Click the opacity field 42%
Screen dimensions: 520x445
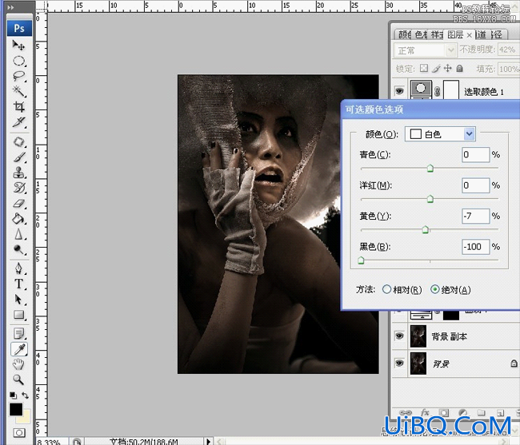click(x=508, y=50)
